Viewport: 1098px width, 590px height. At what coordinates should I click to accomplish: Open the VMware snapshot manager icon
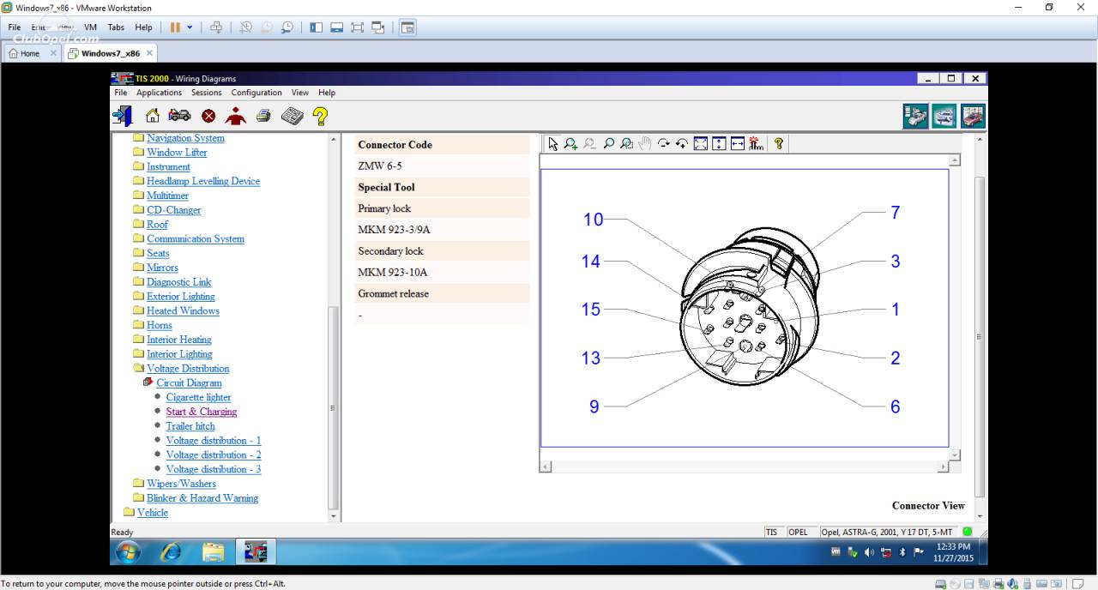coord(287,27)
